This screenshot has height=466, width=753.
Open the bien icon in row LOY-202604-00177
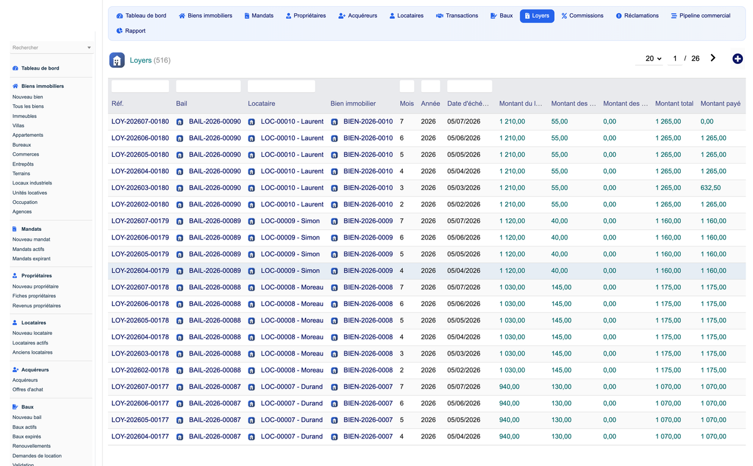(x=334, y=437)
